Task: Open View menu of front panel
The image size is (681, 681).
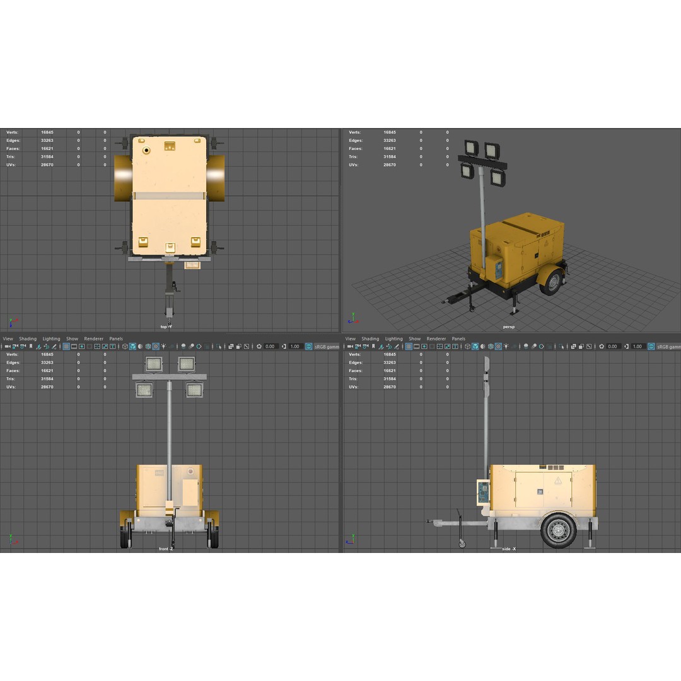Action: 8,339
